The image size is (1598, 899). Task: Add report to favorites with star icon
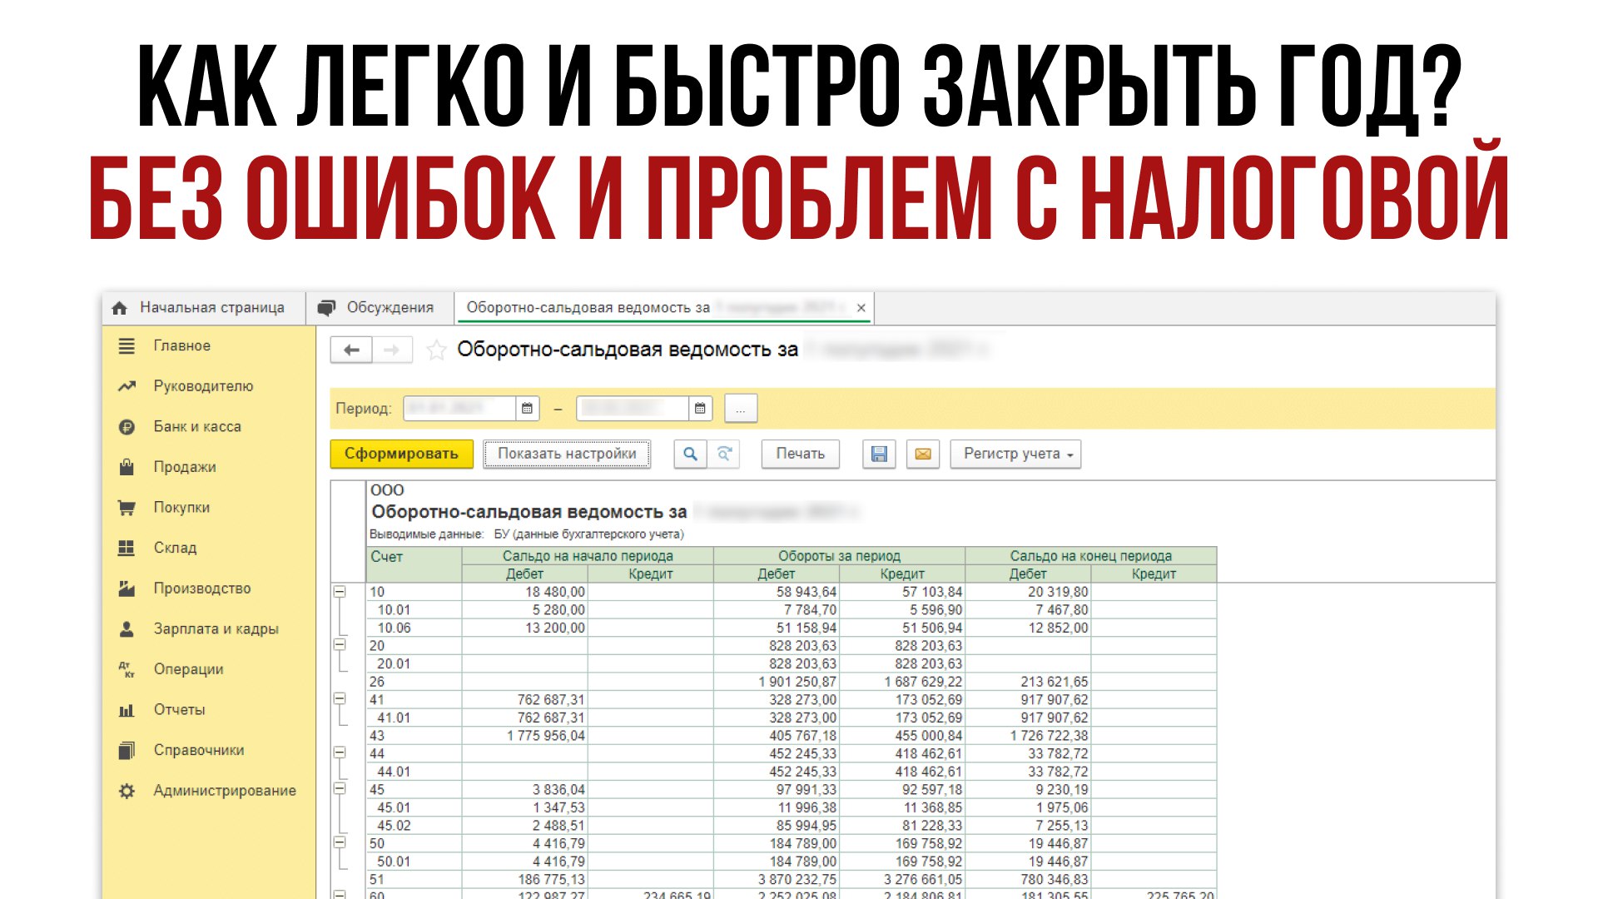tap(436, 350)
